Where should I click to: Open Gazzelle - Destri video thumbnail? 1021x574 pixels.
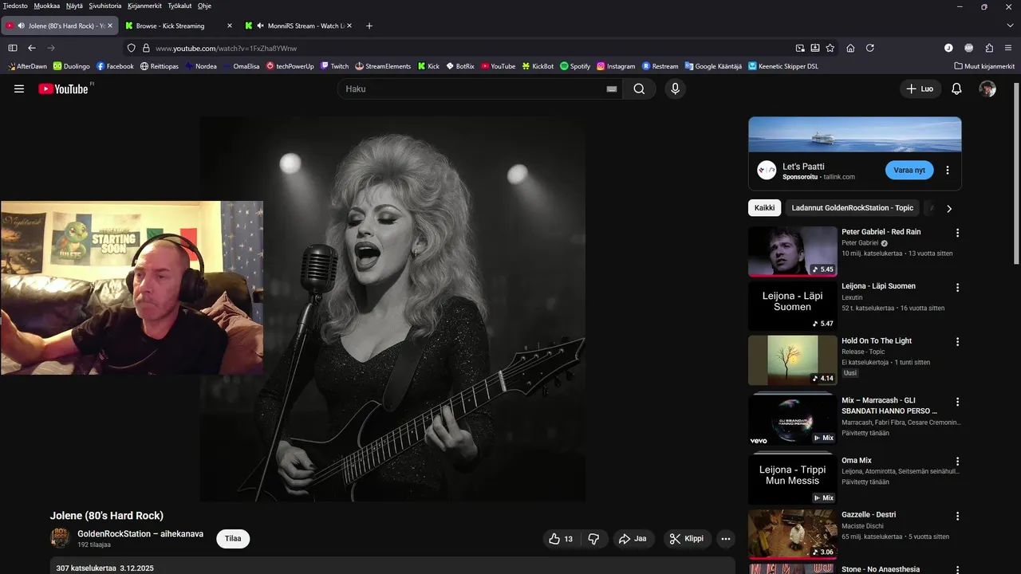pyautogui.click(x=793, y=534)
